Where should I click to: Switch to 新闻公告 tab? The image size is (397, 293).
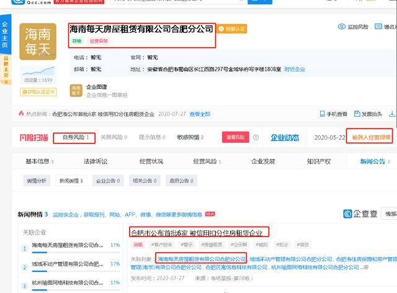[375, 161]
